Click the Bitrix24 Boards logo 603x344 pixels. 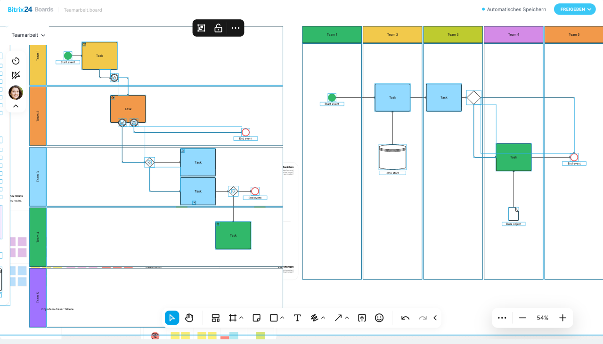[x=31, y=9]
